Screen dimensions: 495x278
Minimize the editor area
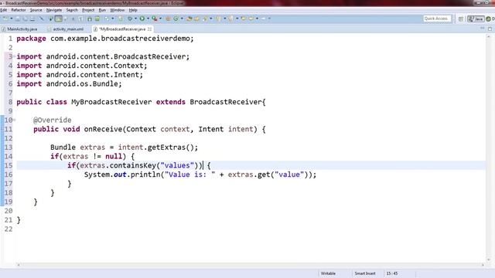click(483, 29)
